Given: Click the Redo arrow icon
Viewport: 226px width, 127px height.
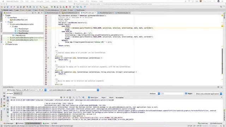Looking at the screenshot, I should click(x=14, y=7).
